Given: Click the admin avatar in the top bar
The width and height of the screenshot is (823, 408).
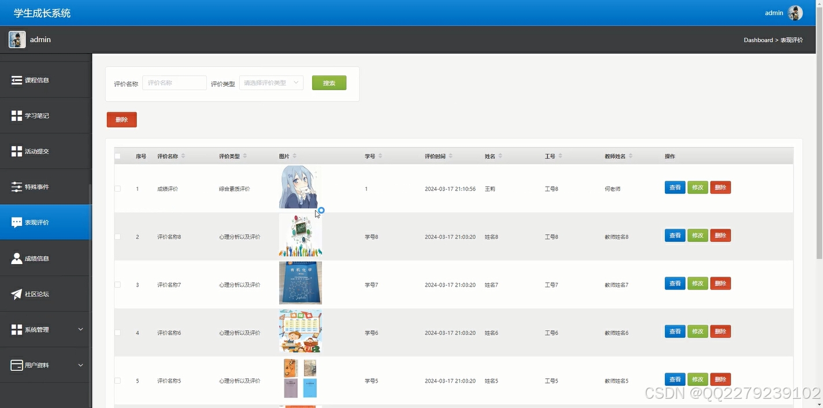Looking at the screenshot, I should click(795, 12).
